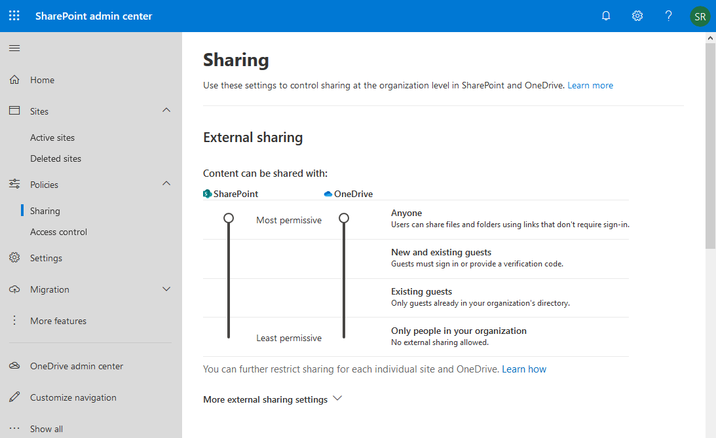Viewport: 716px width, 438px height.
Task: Open the settings gear icon
Action: (x=637, y=16)
